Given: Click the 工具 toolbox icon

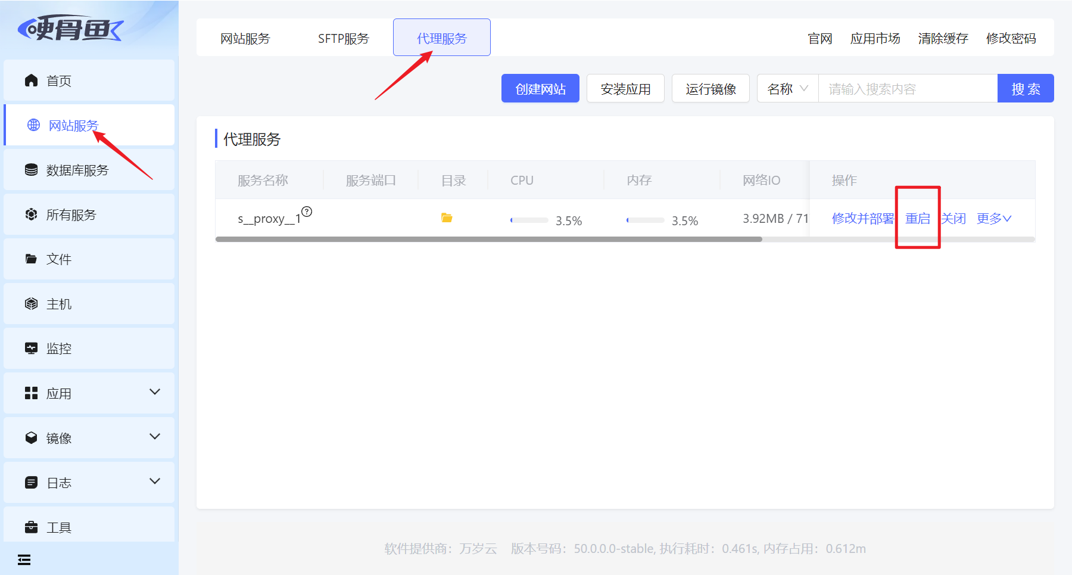Looking at the screenshot, I should click(x=32, y=527).
